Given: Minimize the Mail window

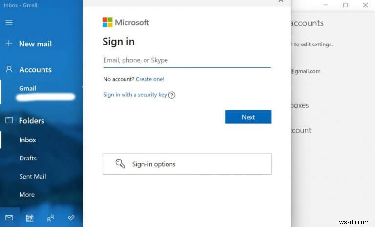Looking at the screenshot, I should pyautogui.click(x=326, y=5).
